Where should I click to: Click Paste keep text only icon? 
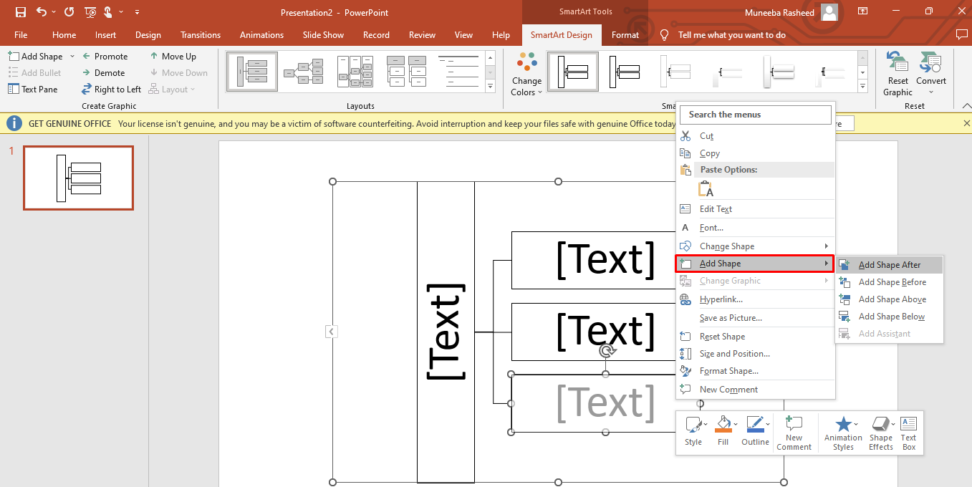(706, 189)
